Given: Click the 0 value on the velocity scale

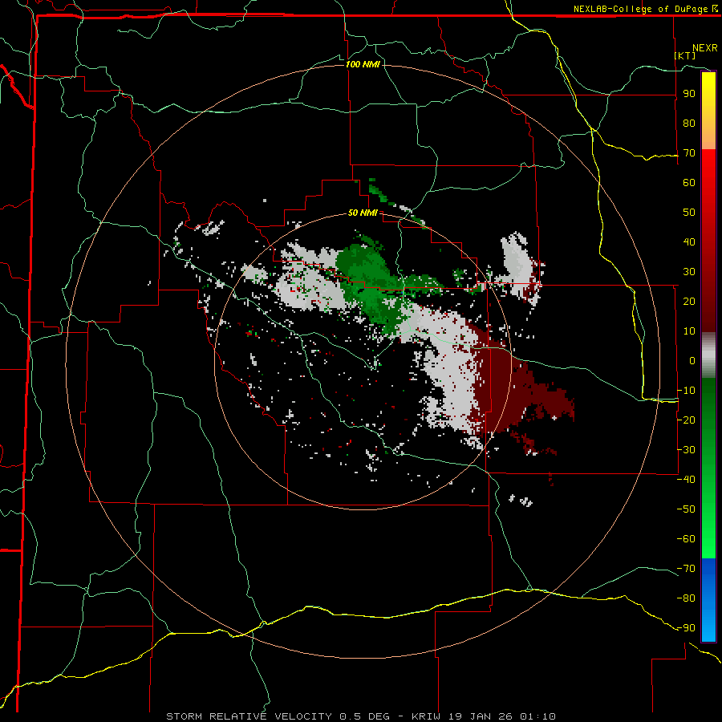Looking at the screenshot, I should [692, 360].
